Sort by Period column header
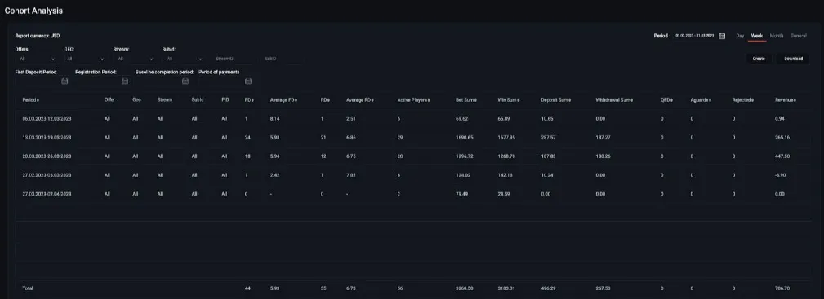Viewport: 824px width, 299px height. point(30,99)
